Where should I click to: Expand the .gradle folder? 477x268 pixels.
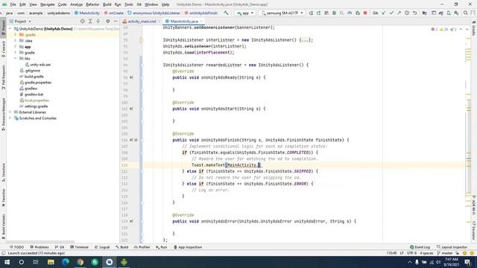15,35
